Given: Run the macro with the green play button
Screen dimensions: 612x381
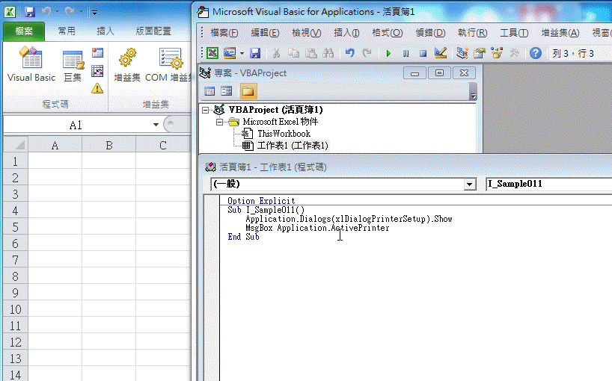Looking at the screenshot, I should [x=388, y=53].
